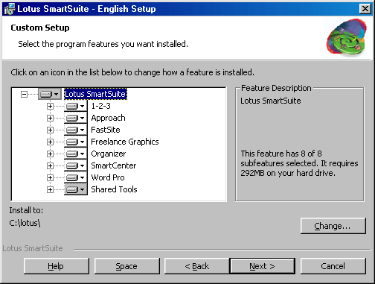Click the C:\lotus\ install path text
Screen dimensions: 375x284
click(25, 223)
